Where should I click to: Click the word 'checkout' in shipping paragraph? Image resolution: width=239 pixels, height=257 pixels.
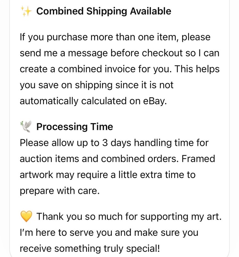[x=162, y=53]
